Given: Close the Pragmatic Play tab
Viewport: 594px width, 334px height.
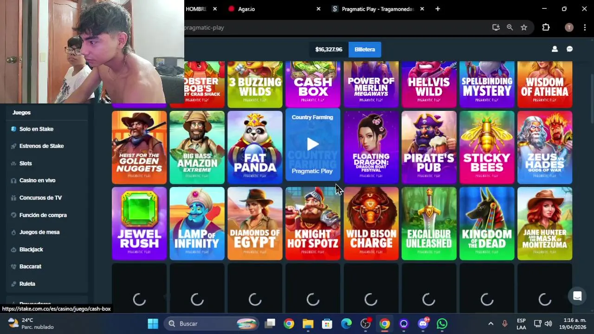Looking at the screenshot, I should pos(422,9).
